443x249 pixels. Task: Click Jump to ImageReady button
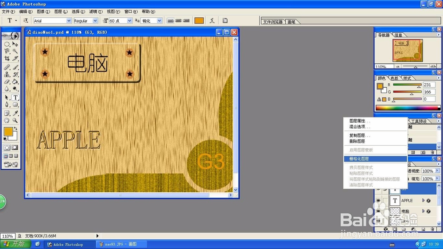click(11, 164)
